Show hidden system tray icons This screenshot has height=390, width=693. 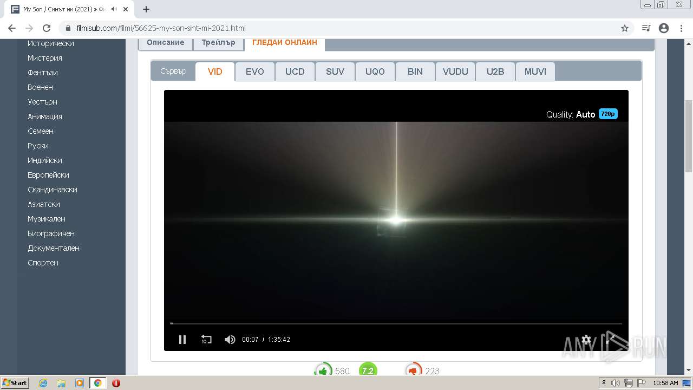click(x=604, y=383)
